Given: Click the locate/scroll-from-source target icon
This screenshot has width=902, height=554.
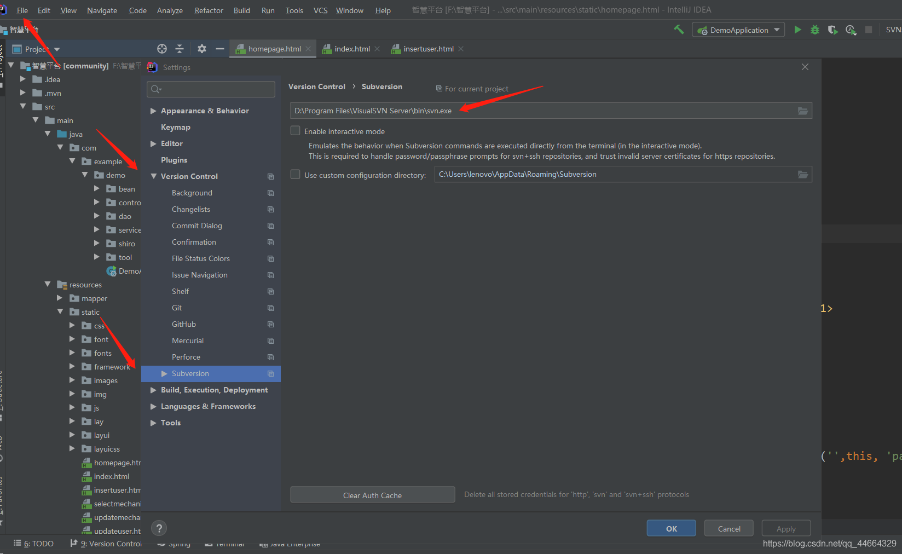Looking at the screenshot, I should coord(162,49).
